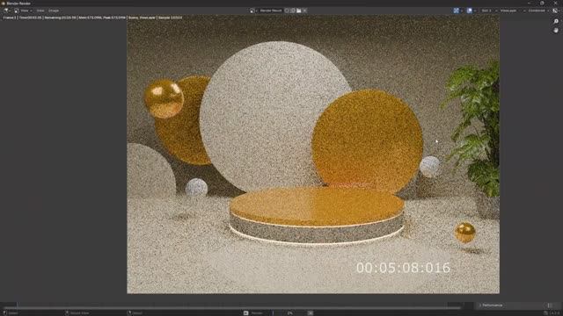The height and width of the screenshot is (316, 563).
Task: Click the pan hand gizmo
Action: (556, 31)
